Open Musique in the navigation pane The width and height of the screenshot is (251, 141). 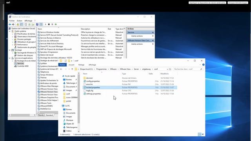69,120
